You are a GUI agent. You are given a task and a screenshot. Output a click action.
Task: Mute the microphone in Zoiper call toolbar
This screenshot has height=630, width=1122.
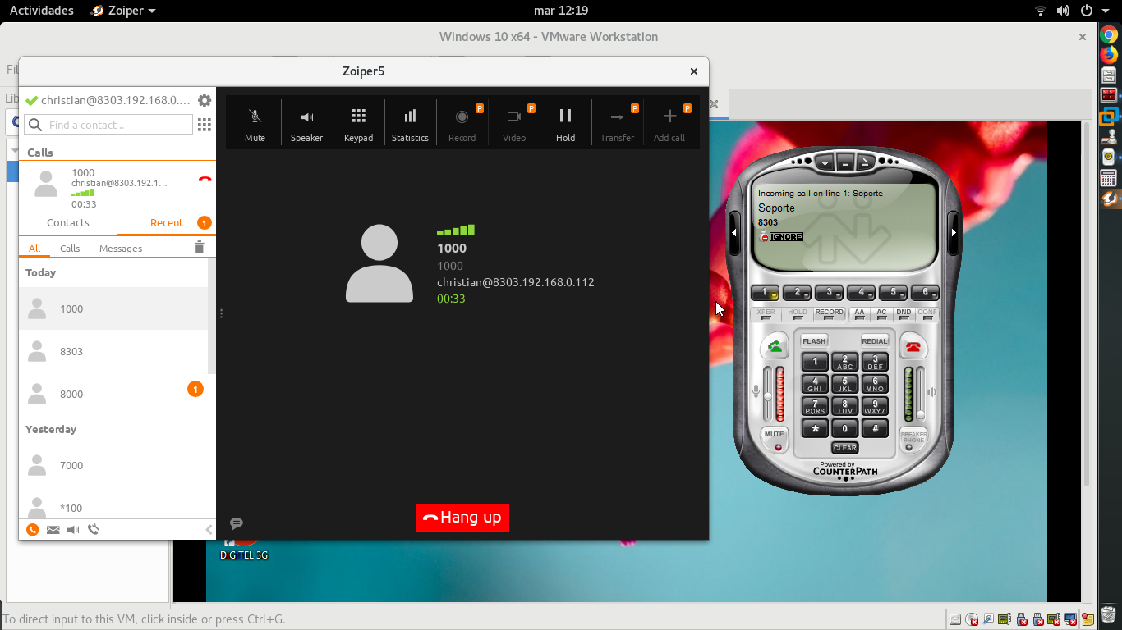[255, 124]
